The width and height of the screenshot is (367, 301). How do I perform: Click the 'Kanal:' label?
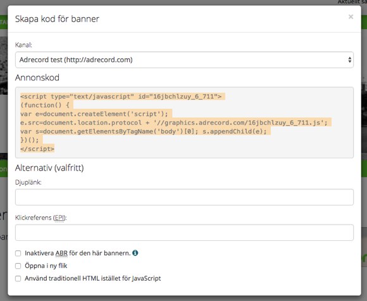(23, 45)
